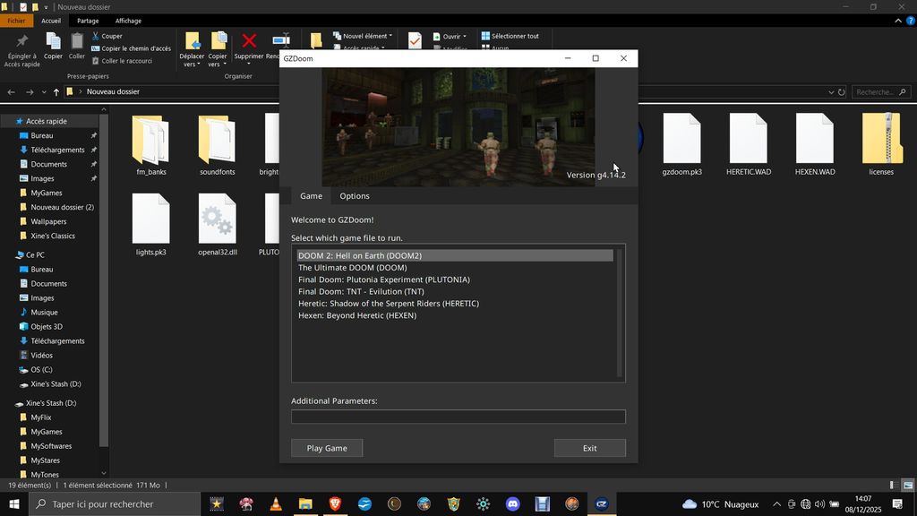Select the soundfonts folder
917x516 pixels.
click(217, 145)
